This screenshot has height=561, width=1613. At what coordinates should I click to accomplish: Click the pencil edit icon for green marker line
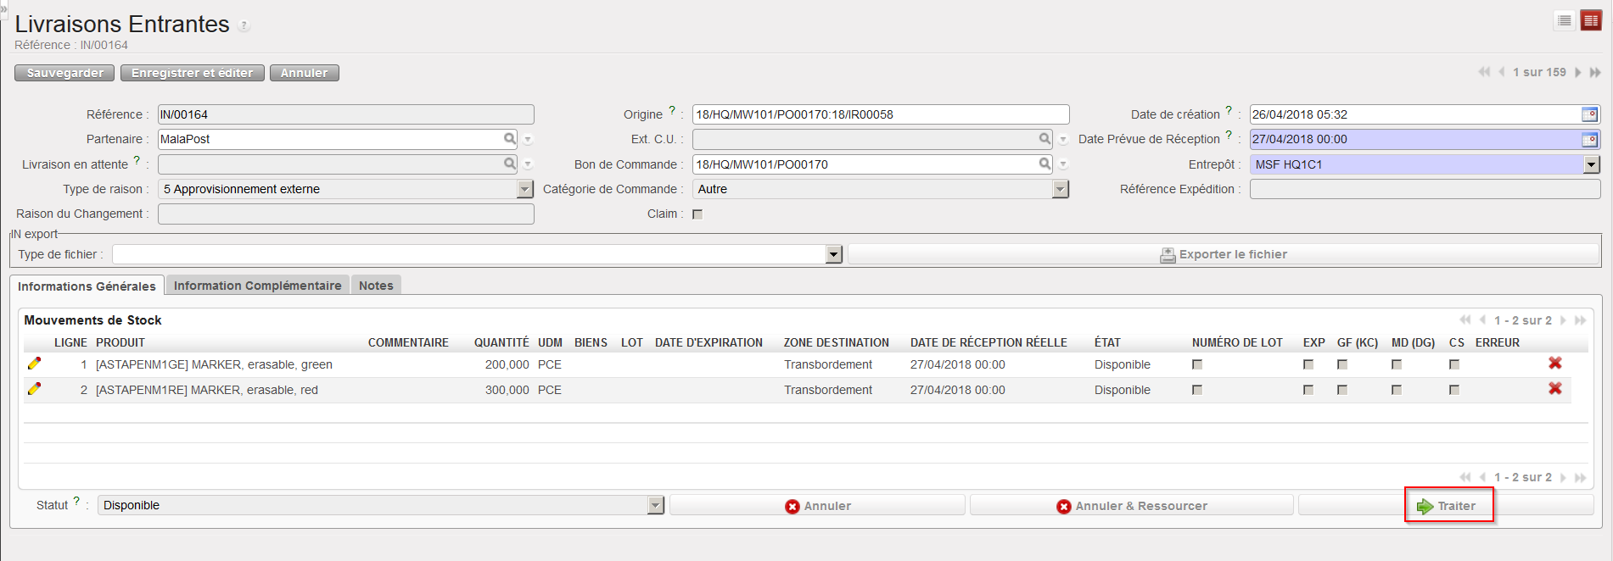click(x=34, y=364)
